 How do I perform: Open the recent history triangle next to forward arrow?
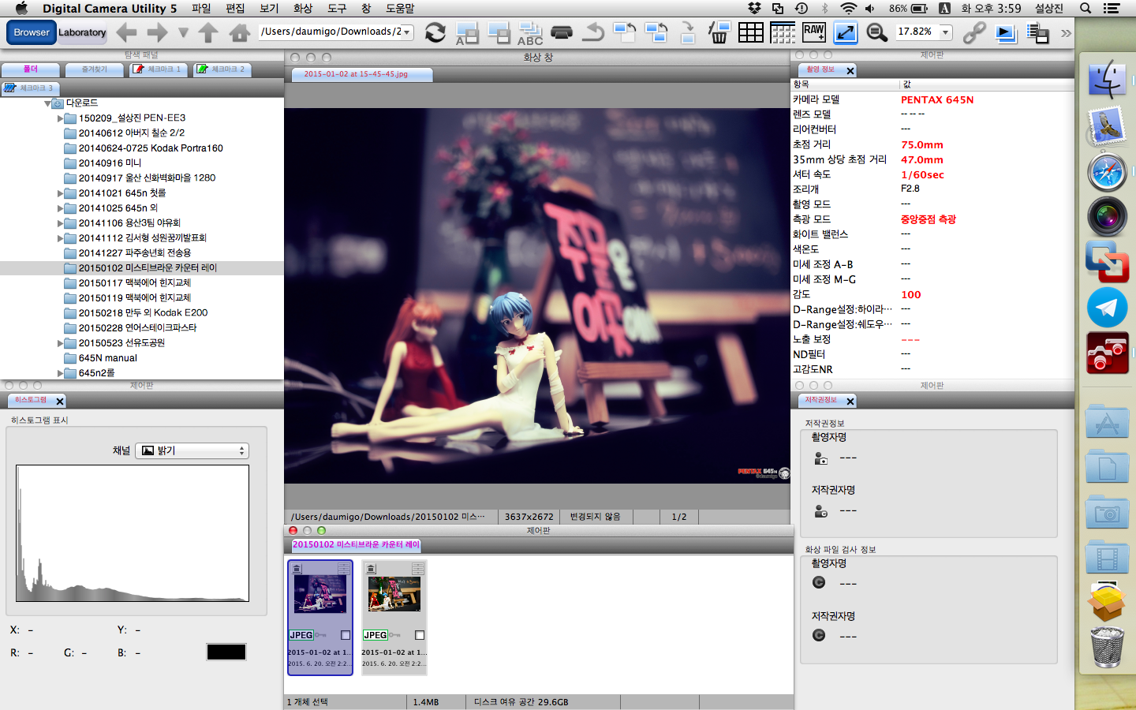pos(183,33)
